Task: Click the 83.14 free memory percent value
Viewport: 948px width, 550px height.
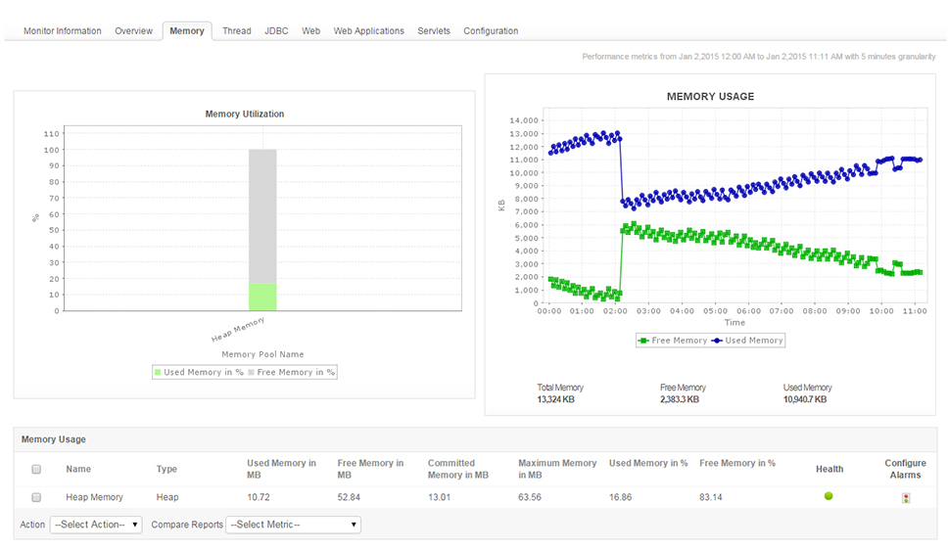Action: click(711, 497)
